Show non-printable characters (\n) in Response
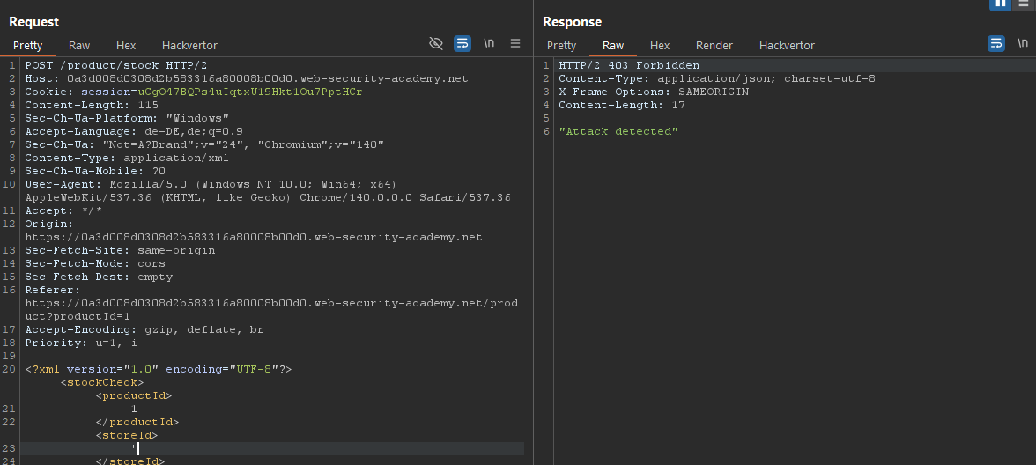 click(x=1023, y=43)
